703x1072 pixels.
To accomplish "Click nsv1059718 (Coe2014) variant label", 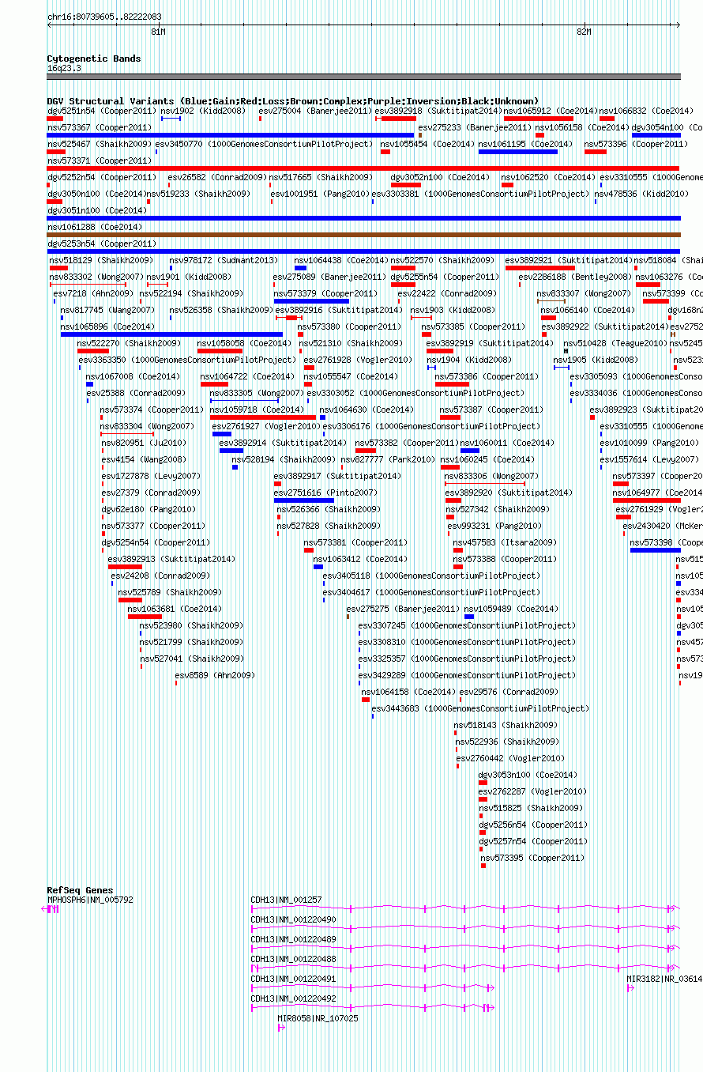I will coord(257,410).
